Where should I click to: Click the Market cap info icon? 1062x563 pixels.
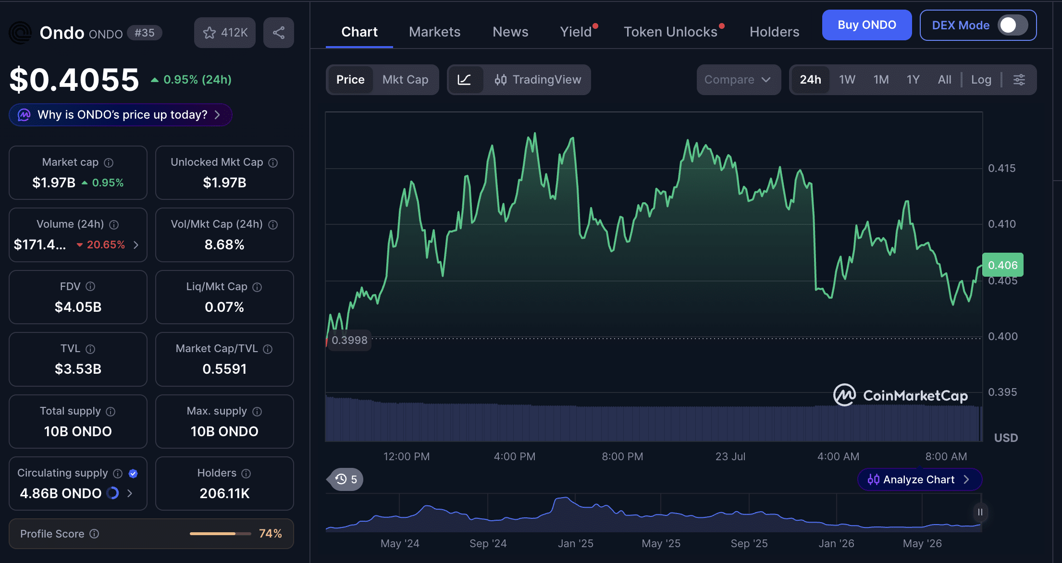(x=109, y=163)
